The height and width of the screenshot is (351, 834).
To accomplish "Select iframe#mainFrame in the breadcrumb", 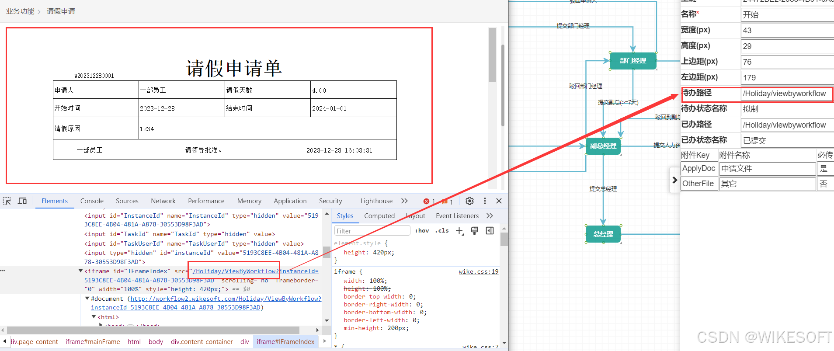I will (93, 342).
